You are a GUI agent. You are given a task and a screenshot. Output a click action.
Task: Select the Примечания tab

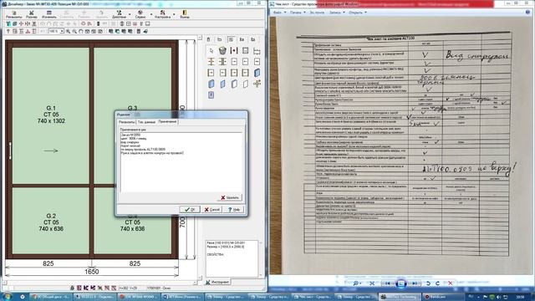coord(167,121)
